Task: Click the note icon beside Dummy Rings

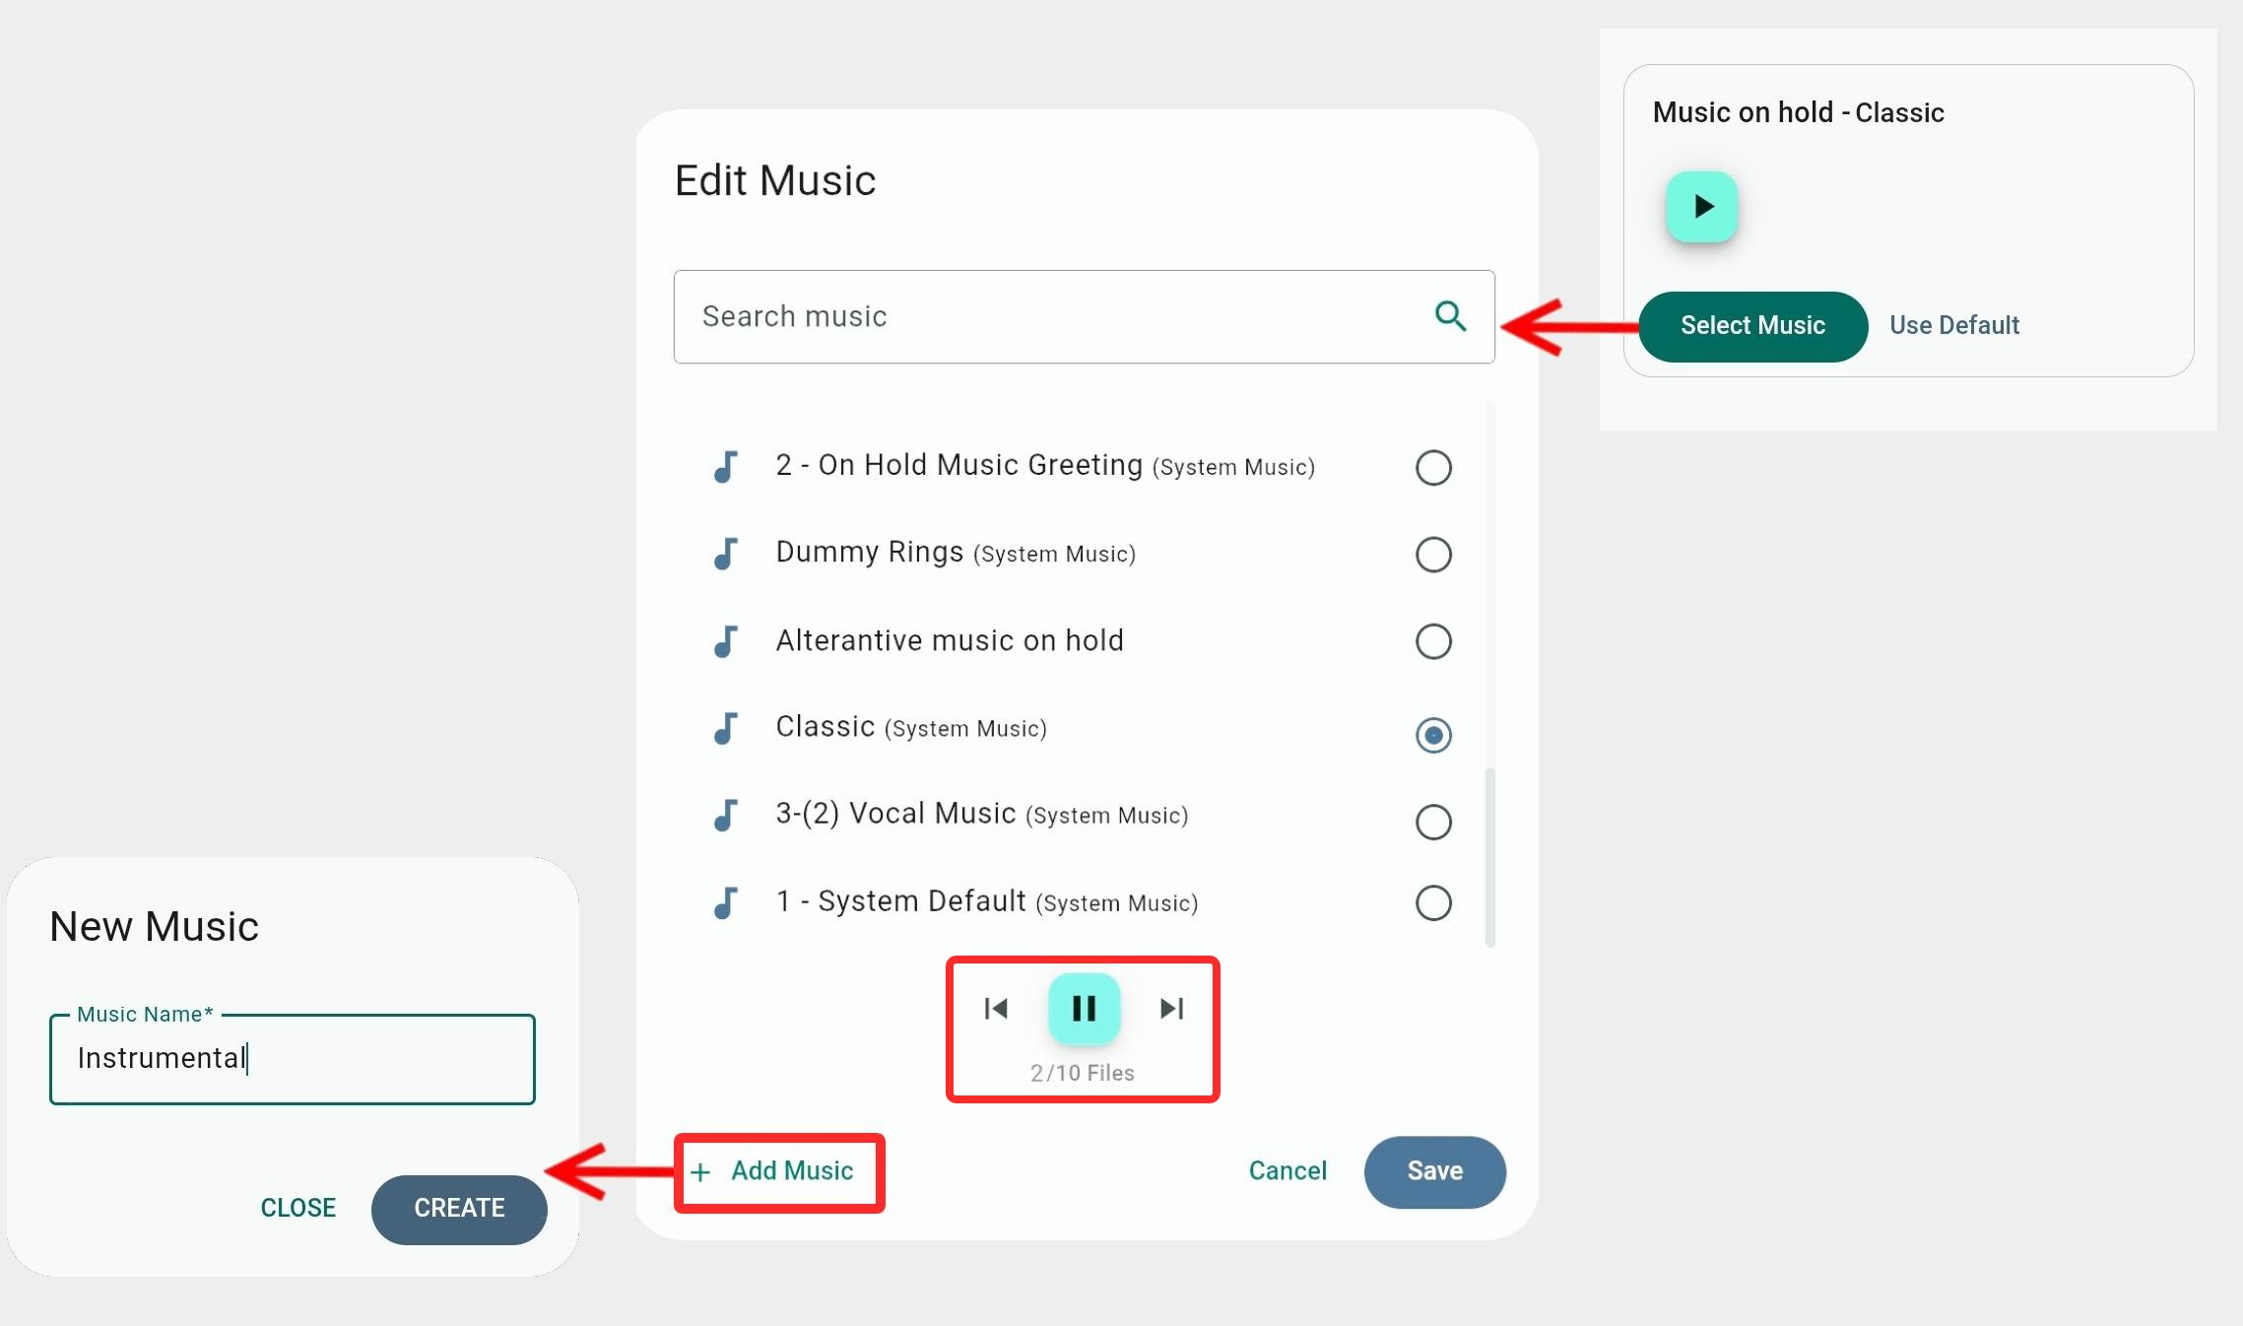Action: [x=726, y=554]
